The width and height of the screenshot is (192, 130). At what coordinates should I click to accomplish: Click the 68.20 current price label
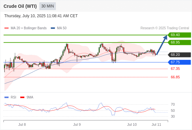[179, 55]
